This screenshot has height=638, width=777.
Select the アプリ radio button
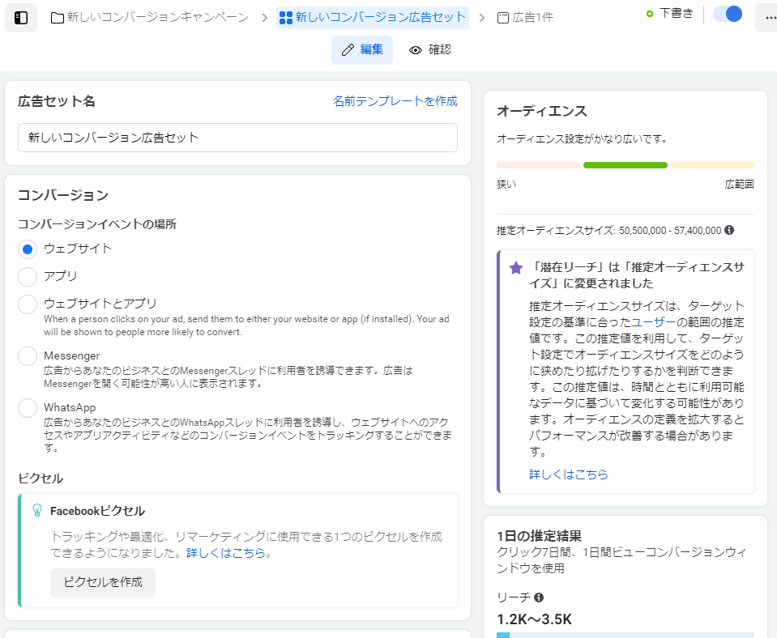pyautogui.click(x=28, y=277)
